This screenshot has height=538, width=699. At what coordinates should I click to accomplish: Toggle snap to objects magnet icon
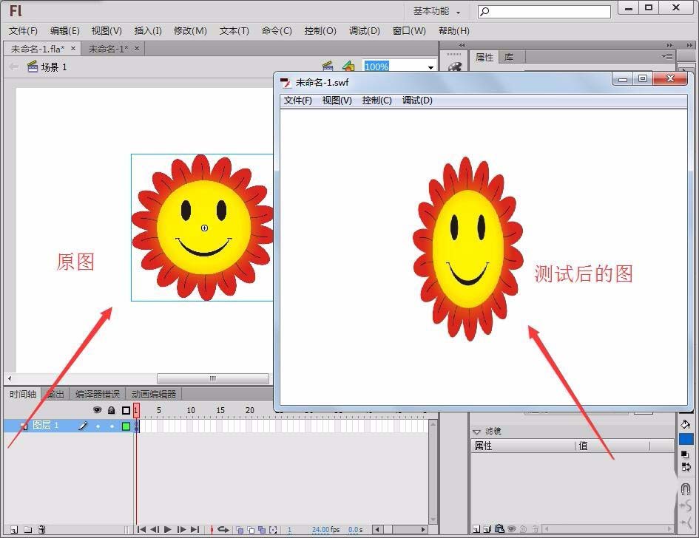686,489
